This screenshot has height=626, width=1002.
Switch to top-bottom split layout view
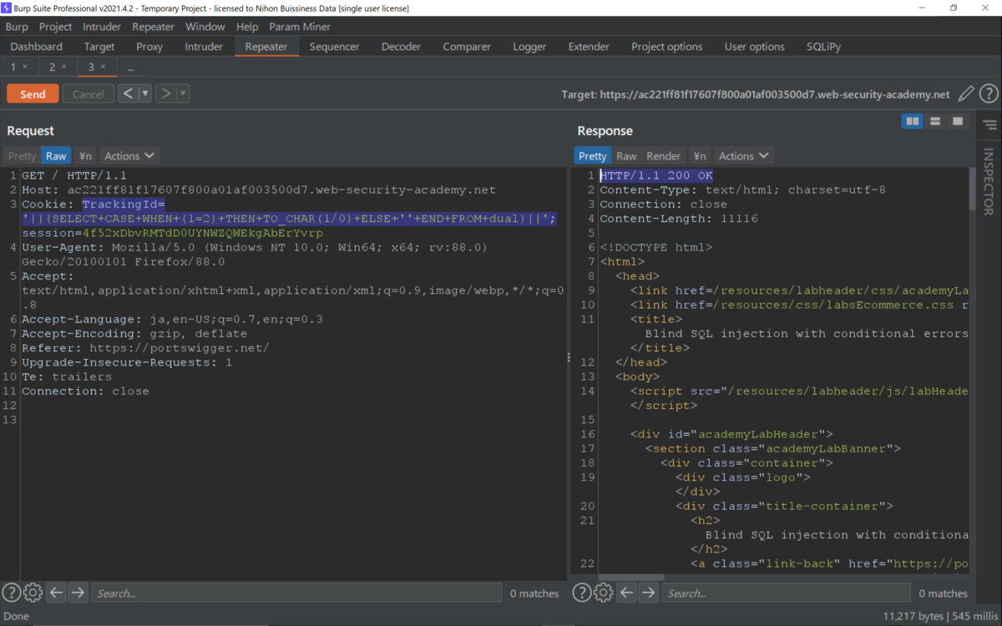point(935,122)
